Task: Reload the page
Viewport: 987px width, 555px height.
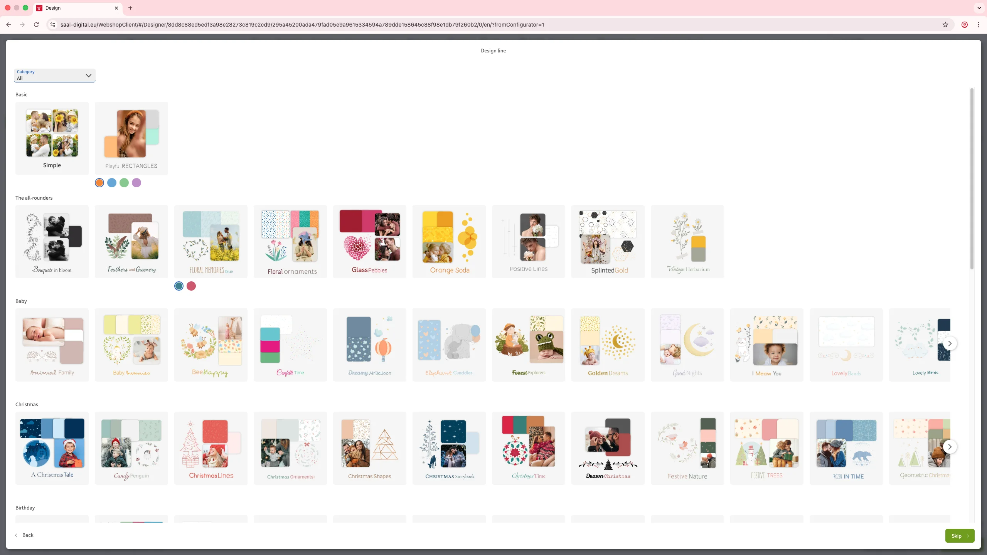Action: click(36, 25)
